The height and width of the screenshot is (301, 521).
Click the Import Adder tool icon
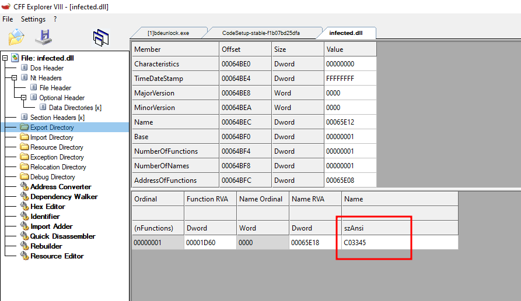pos(25,226)
